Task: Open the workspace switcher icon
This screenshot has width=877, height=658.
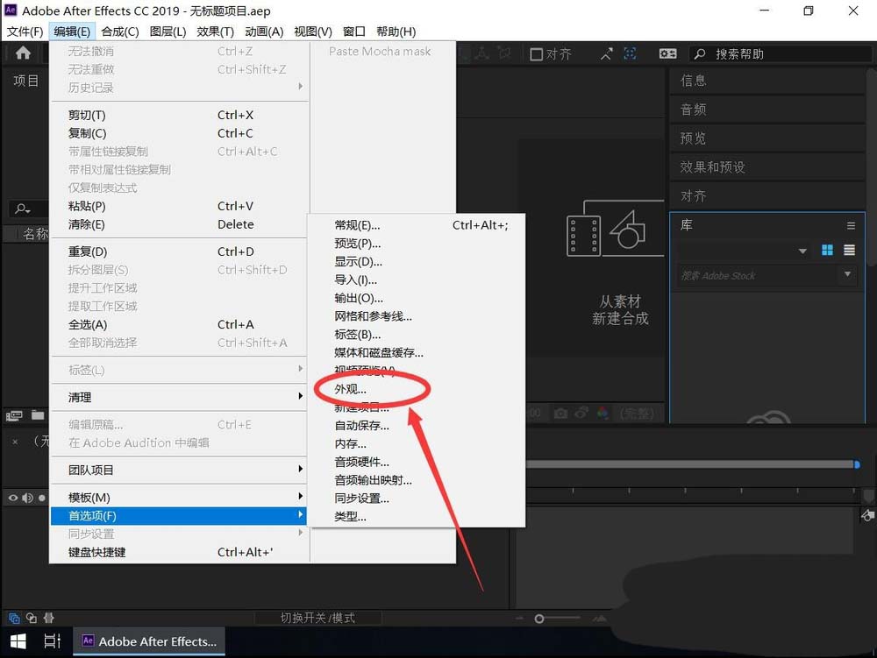Action: 667,53
